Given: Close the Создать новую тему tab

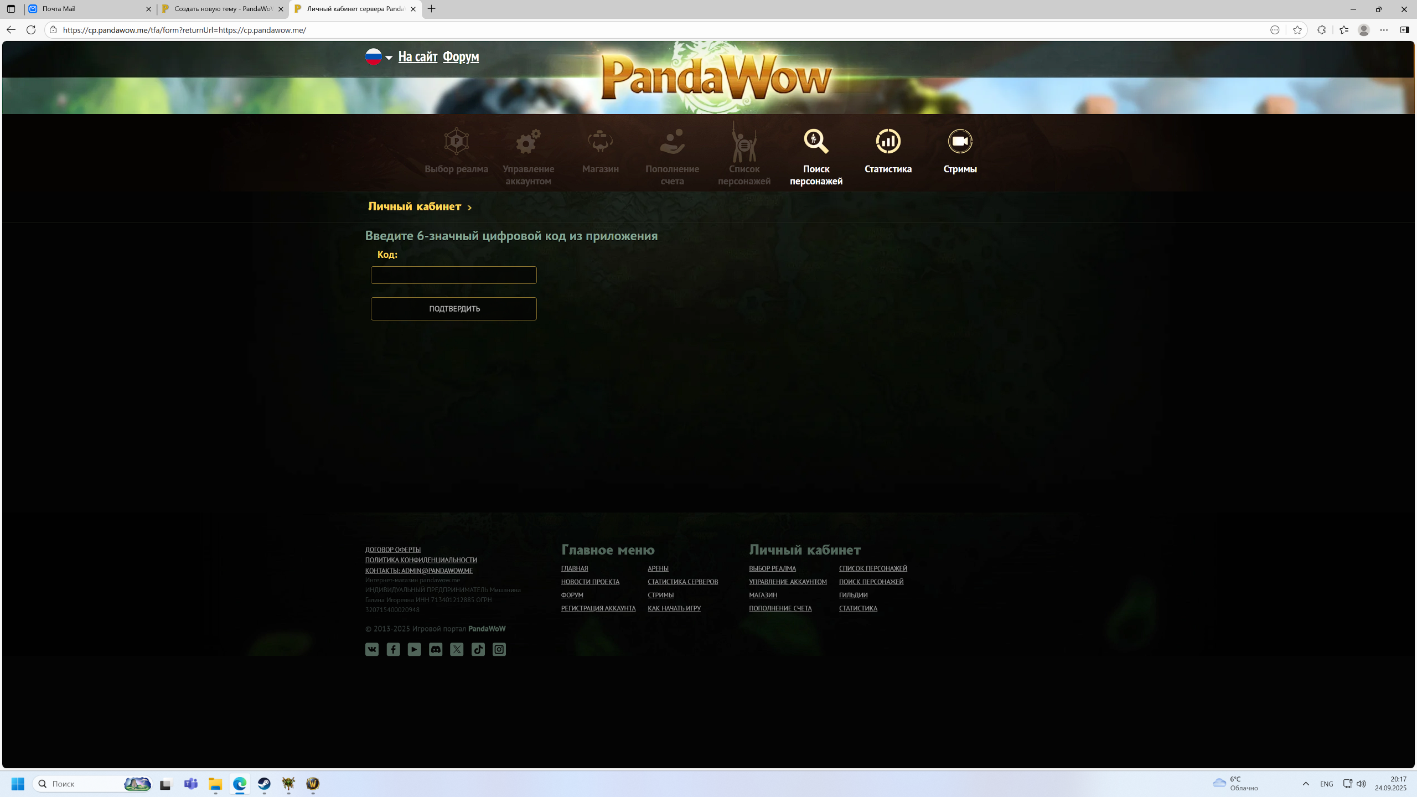Looking at the screenshot, I should point(281,9).
